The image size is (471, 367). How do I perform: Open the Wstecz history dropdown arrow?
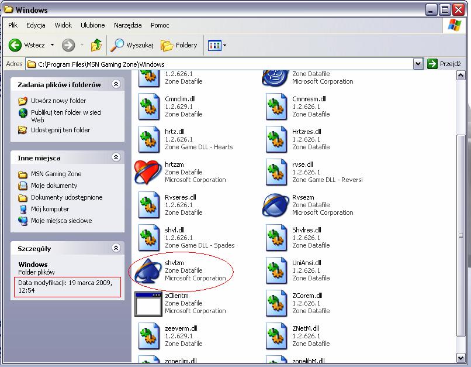[x=52, y=45]
